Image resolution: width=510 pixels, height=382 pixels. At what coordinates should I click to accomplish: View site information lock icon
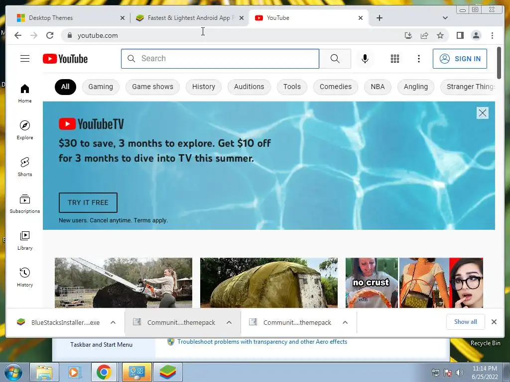(x=69, y=35)
